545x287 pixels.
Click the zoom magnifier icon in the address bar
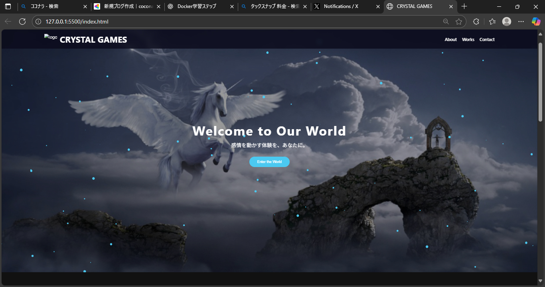coord(446,22)
